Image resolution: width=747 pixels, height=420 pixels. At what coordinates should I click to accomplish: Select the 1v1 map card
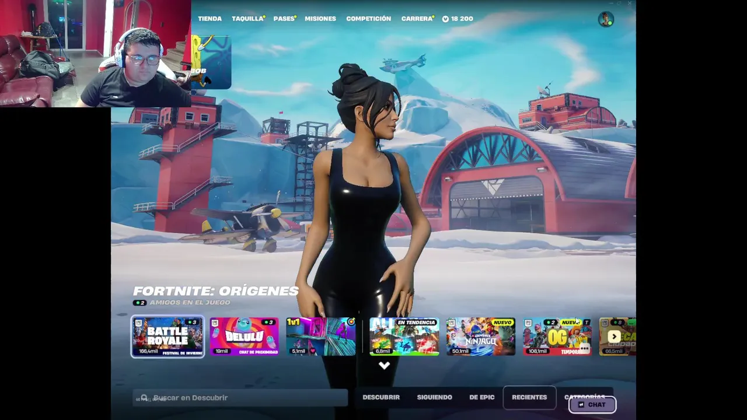coord(320,337)
